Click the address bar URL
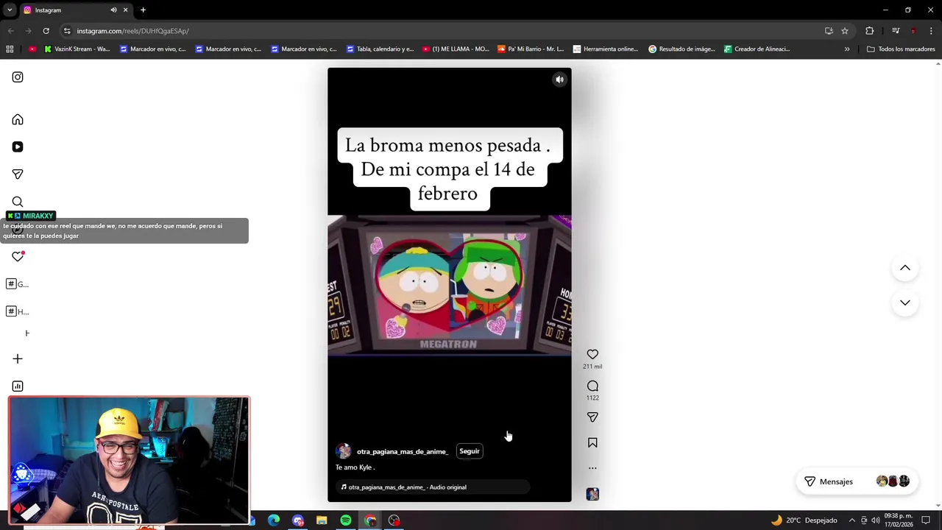 tap(133, 31)
